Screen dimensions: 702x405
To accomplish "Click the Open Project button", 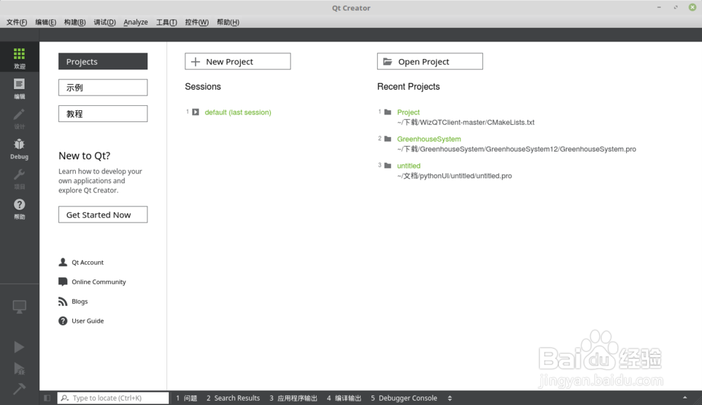I will (430, 61).
